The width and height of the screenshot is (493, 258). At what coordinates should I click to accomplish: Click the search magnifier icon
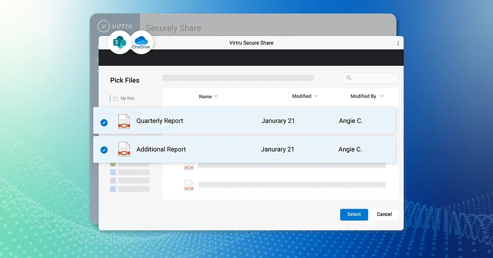349,78
